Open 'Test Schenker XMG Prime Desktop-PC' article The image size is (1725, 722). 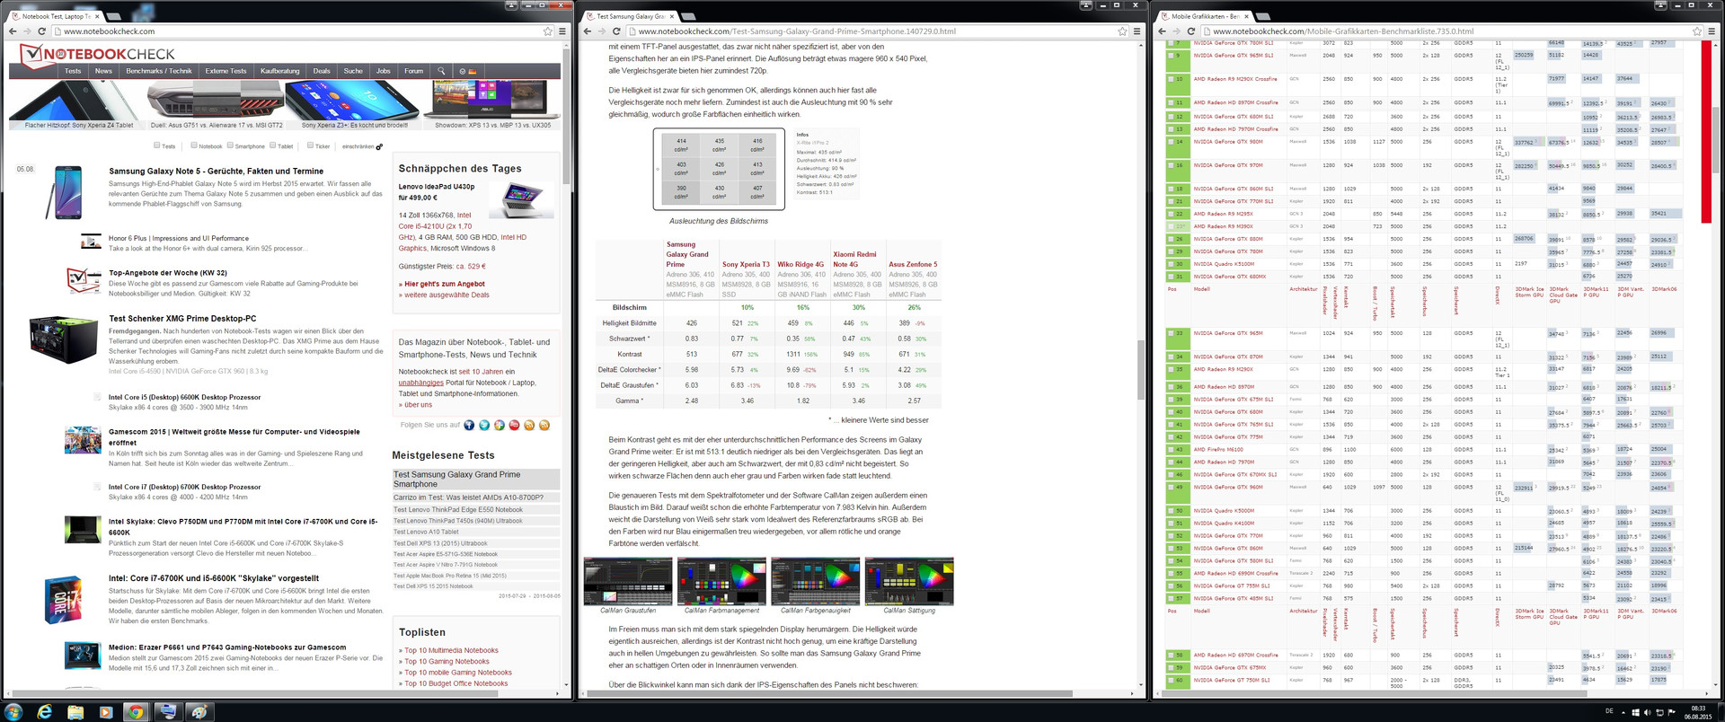click(182, 318)
